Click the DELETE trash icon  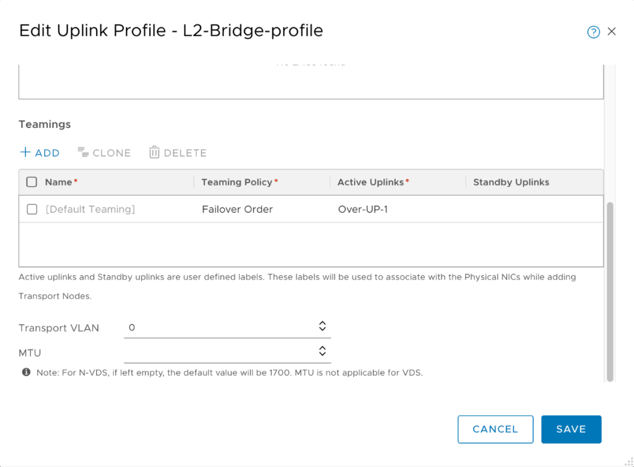[154, 152]
